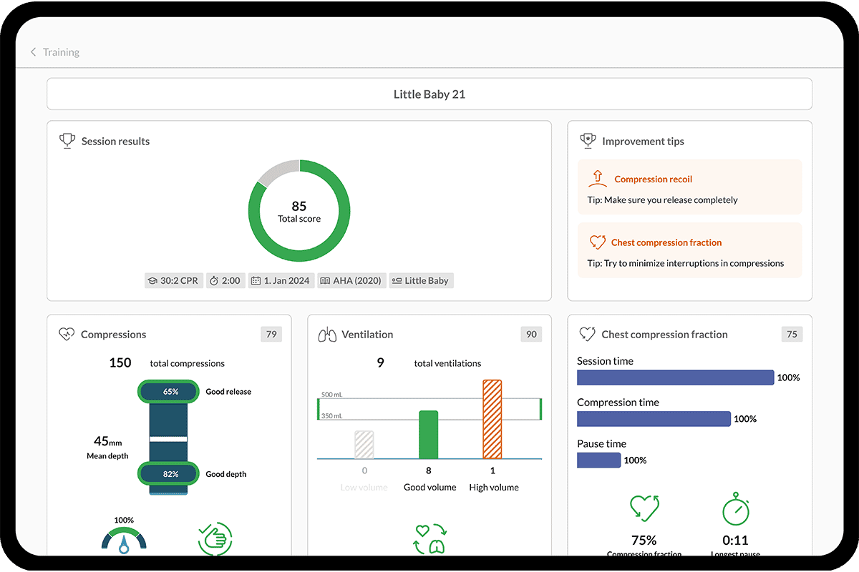The image size is (859, 572).
Task: Click the Session time progress bar
Action: coord(675,378)
